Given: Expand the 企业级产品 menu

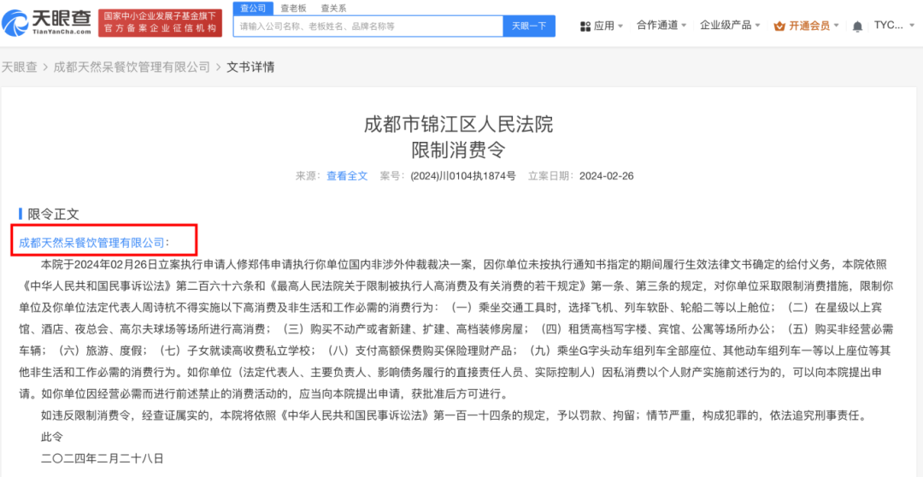Looking at the screenshot, I should [730, 26].
